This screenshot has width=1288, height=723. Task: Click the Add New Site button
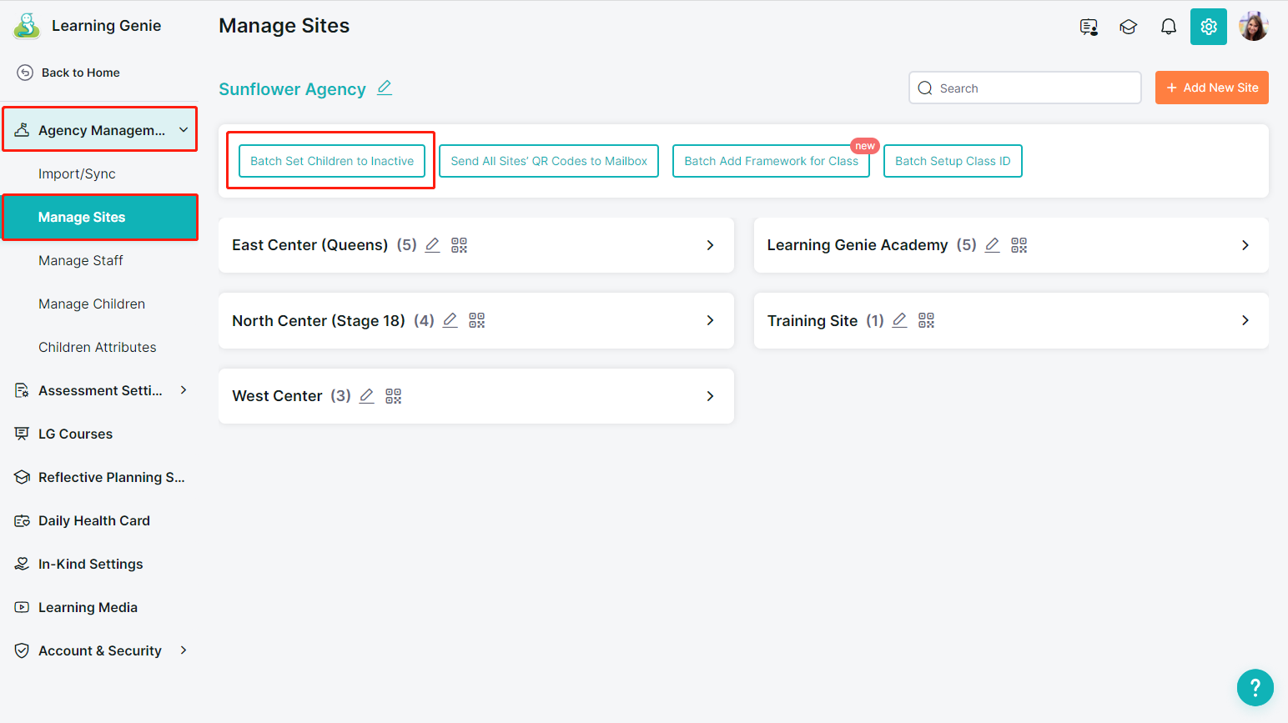(x=1211, y=88)
